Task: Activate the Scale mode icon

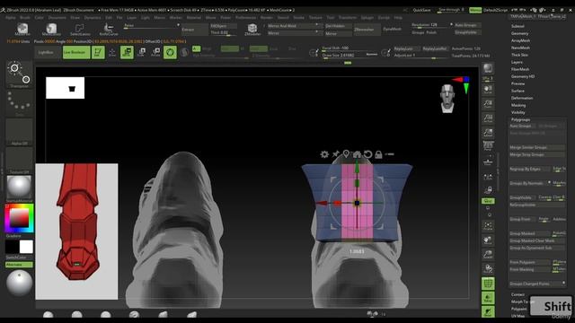Action: [142, 52]
